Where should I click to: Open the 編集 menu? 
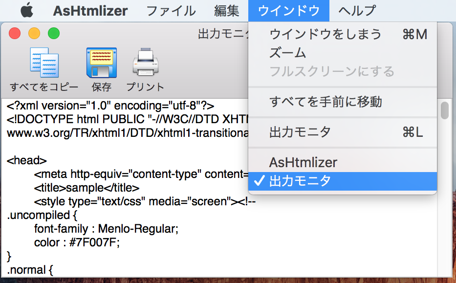pyautogui.click(x=227, y=10)
